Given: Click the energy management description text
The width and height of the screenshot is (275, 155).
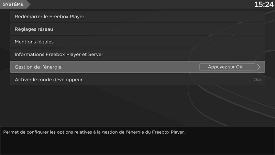Looking at the screenshot, I should tap(94, 132).
